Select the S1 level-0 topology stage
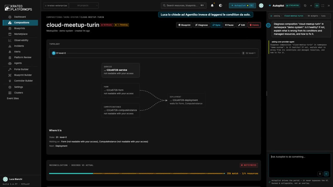333x187 pixels. click(x=59, y=53)
